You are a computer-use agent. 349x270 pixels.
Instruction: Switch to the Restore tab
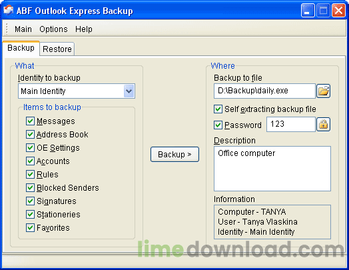57,49
